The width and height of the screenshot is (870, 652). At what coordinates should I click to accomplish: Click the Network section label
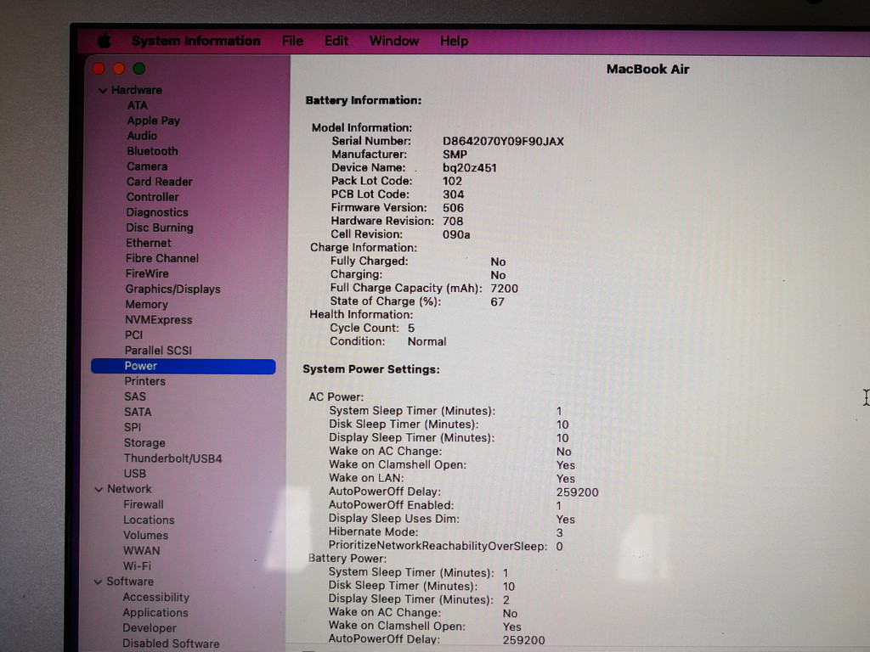coord(129,489)
